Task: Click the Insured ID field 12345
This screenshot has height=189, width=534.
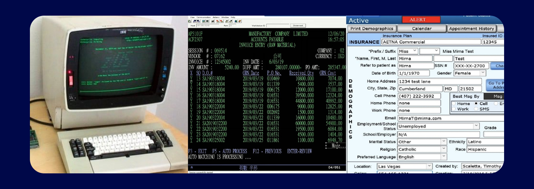Action: 493,42
